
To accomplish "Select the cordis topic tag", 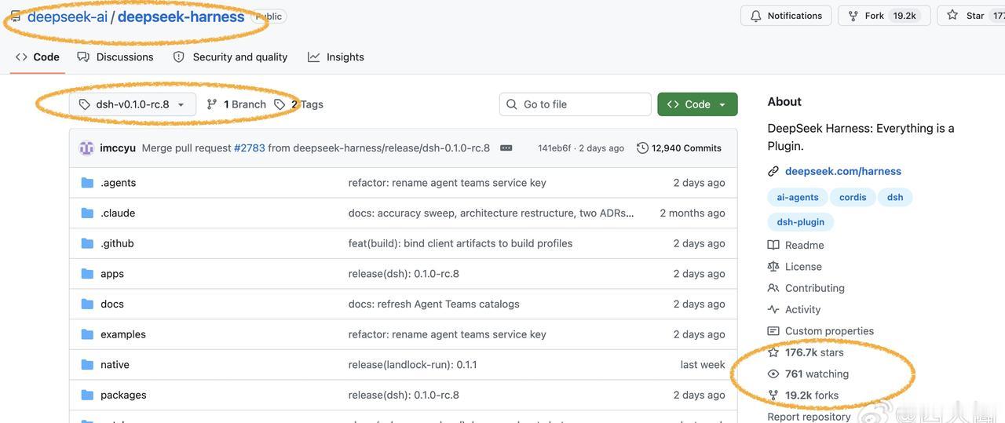I will (x=853, y=197).
